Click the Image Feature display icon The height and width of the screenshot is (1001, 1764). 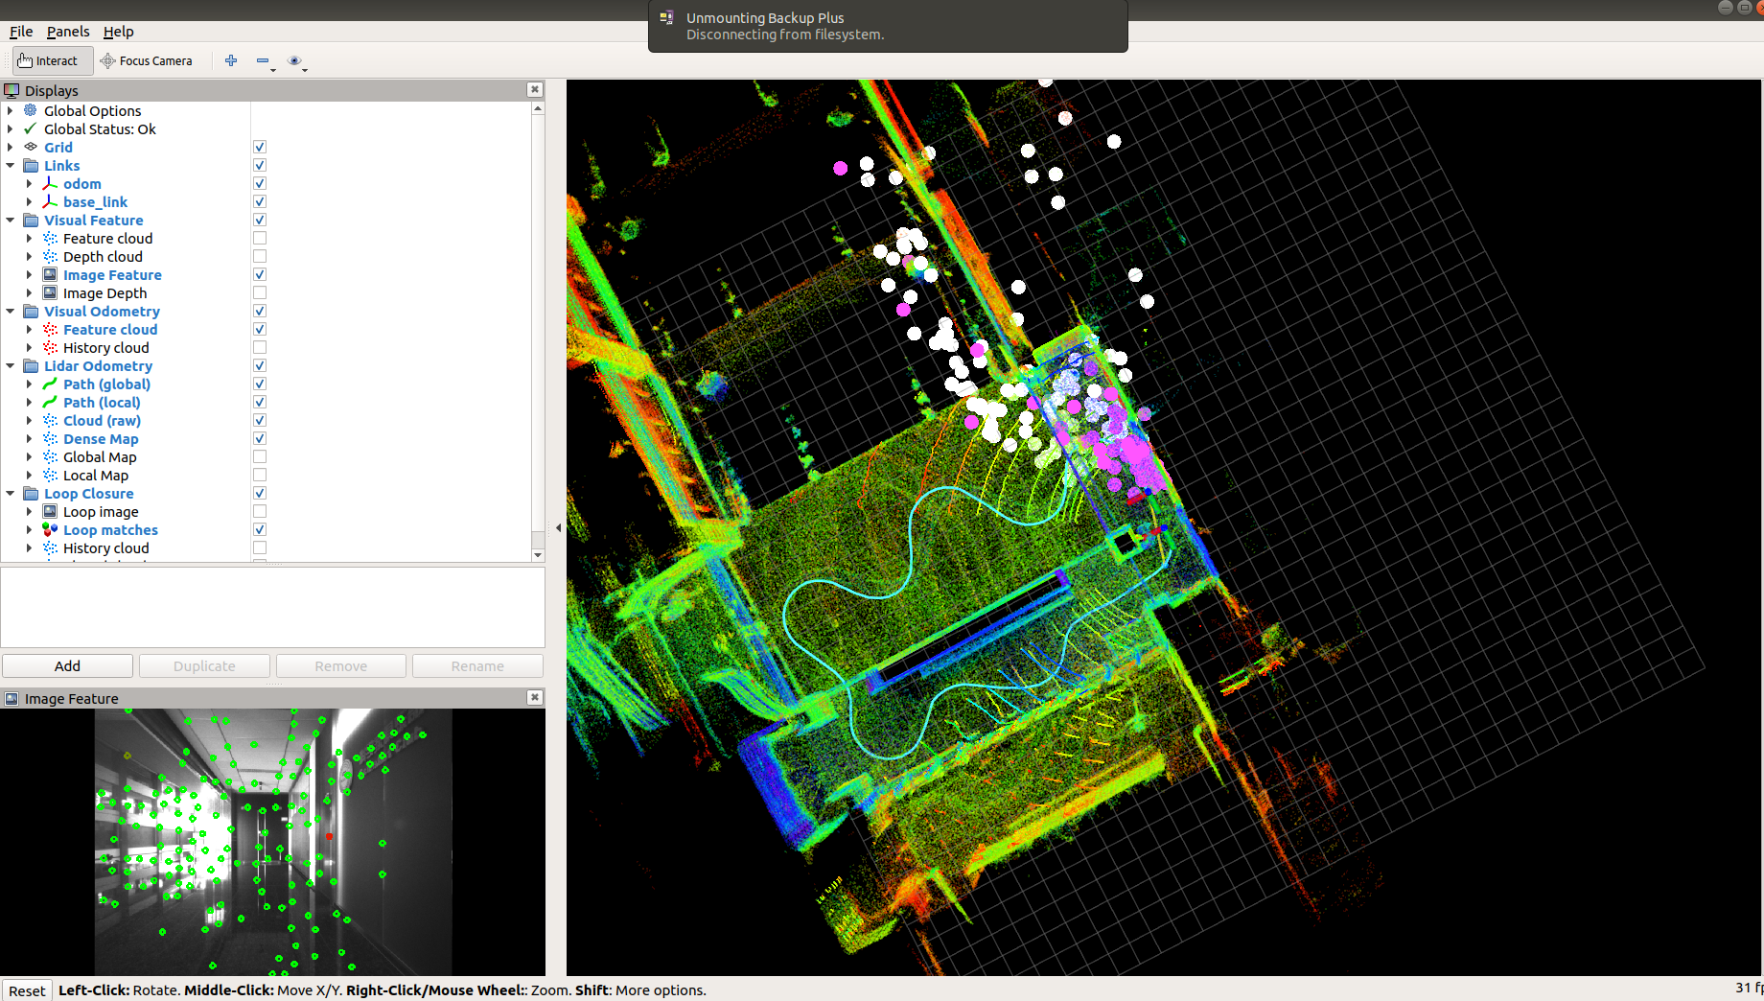50,274
